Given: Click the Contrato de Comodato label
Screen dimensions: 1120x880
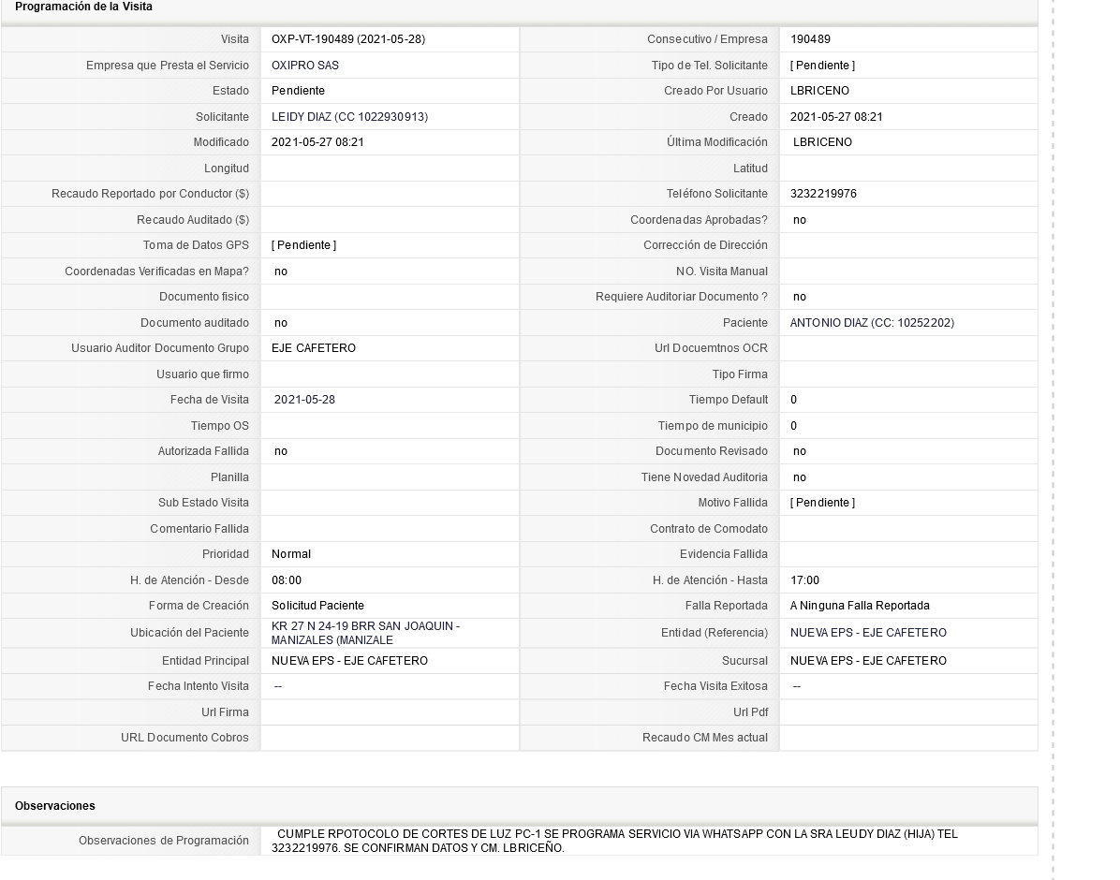Looking at the screenshot, I should click(x=709, y=529).
